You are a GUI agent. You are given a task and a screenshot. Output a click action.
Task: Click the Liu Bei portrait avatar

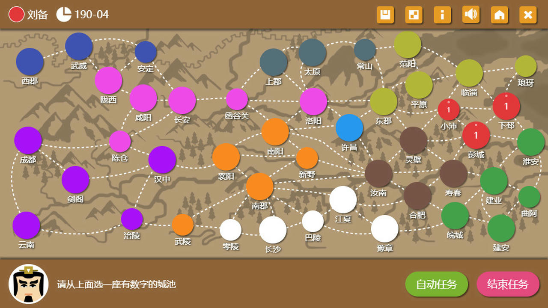(x=29, y=284)
